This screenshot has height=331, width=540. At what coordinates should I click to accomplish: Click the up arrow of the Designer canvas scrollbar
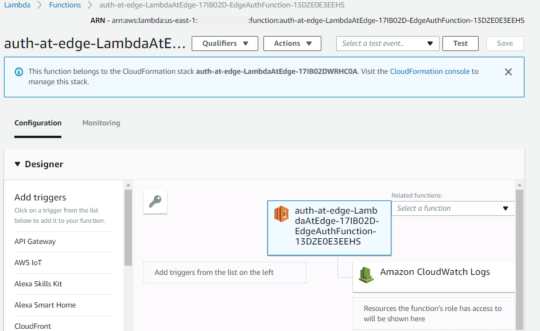[519, 186]
